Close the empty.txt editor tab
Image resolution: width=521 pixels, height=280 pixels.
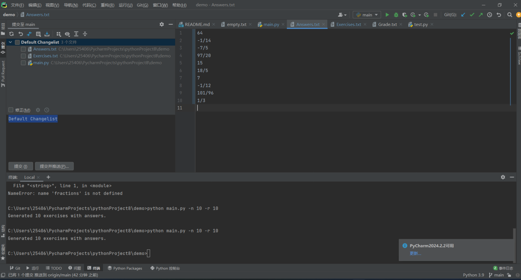point(250,24)
